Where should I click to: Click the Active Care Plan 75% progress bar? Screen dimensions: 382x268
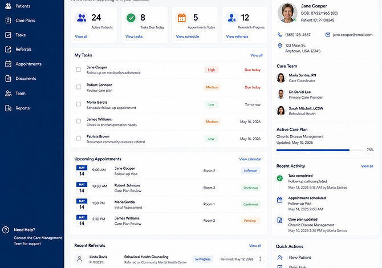click(319, 150)
